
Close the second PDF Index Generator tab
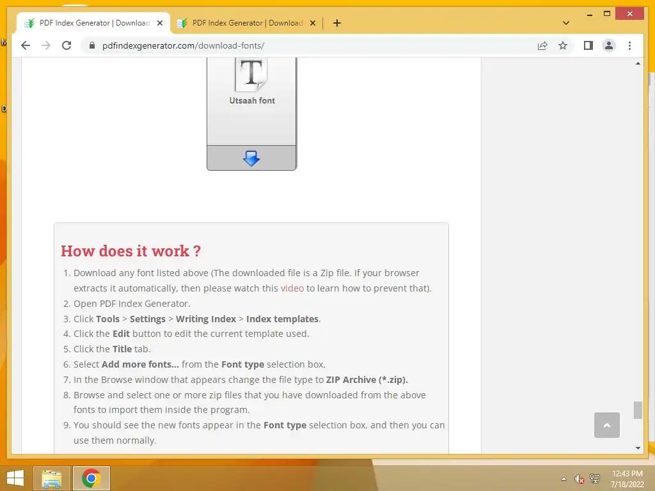point(312,23)
